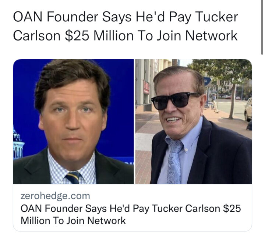This screenshot has height=233, width=265.
Task: Click the capitol dome graphic in left photo
Action: click(18, 144)
